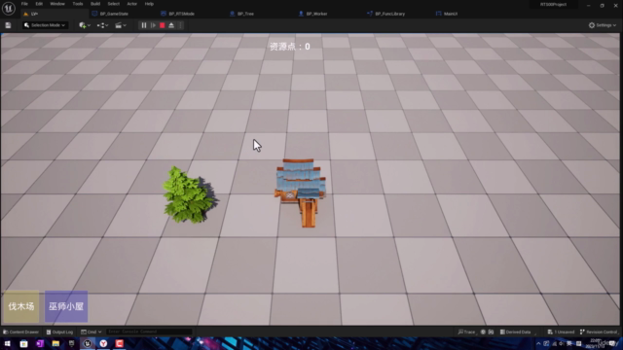623x350 pixels.
Task: Click the frame skip play button
Action: coord(153,25)
